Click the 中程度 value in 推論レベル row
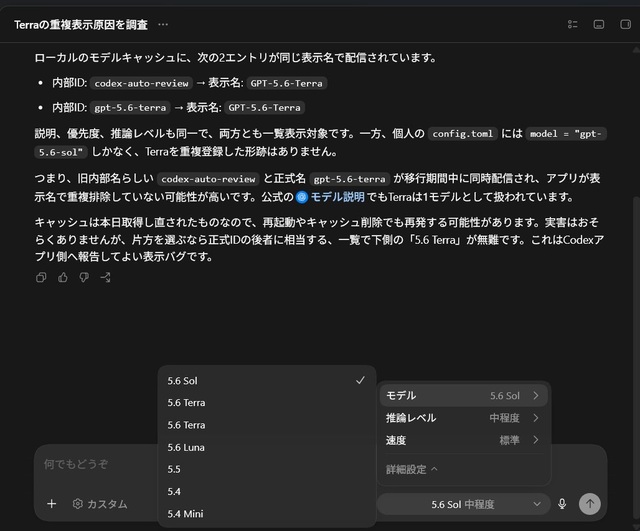Screen dimensions: 640x531 [x=504, y=418]
